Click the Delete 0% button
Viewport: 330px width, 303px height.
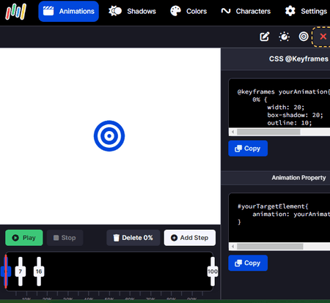(x=133, y=238)
